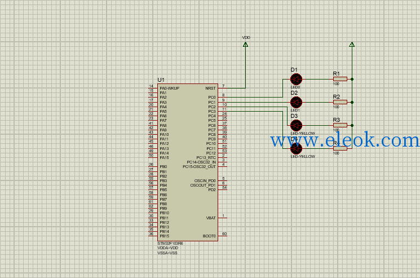Click the PB10 pin label
Image resolution: width=420 pixels, height=278 pixels.
165,213
